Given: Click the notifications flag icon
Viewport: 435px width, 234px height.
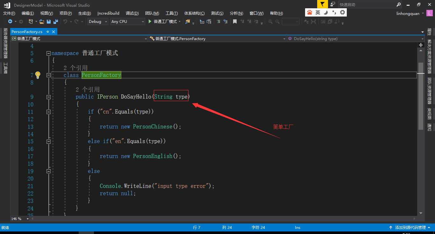Looking at the screenshot, I should [x=322, y=4].
